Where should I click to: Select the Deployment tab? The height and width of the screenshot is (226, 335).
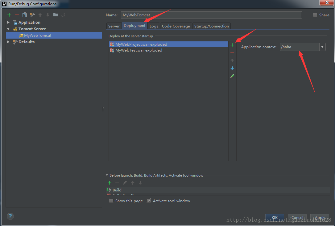tap(134, 26)
